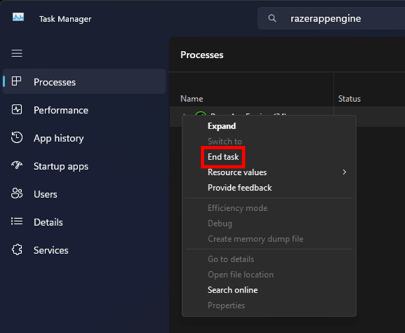
Task: Select Provide feedback menu entry
Action: pyautogui.click(x=239, y=187)
